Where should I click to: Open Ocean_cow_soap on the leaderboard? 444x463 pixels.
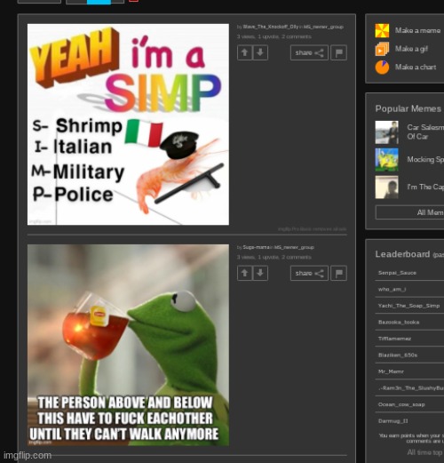[x=401, y=404]
